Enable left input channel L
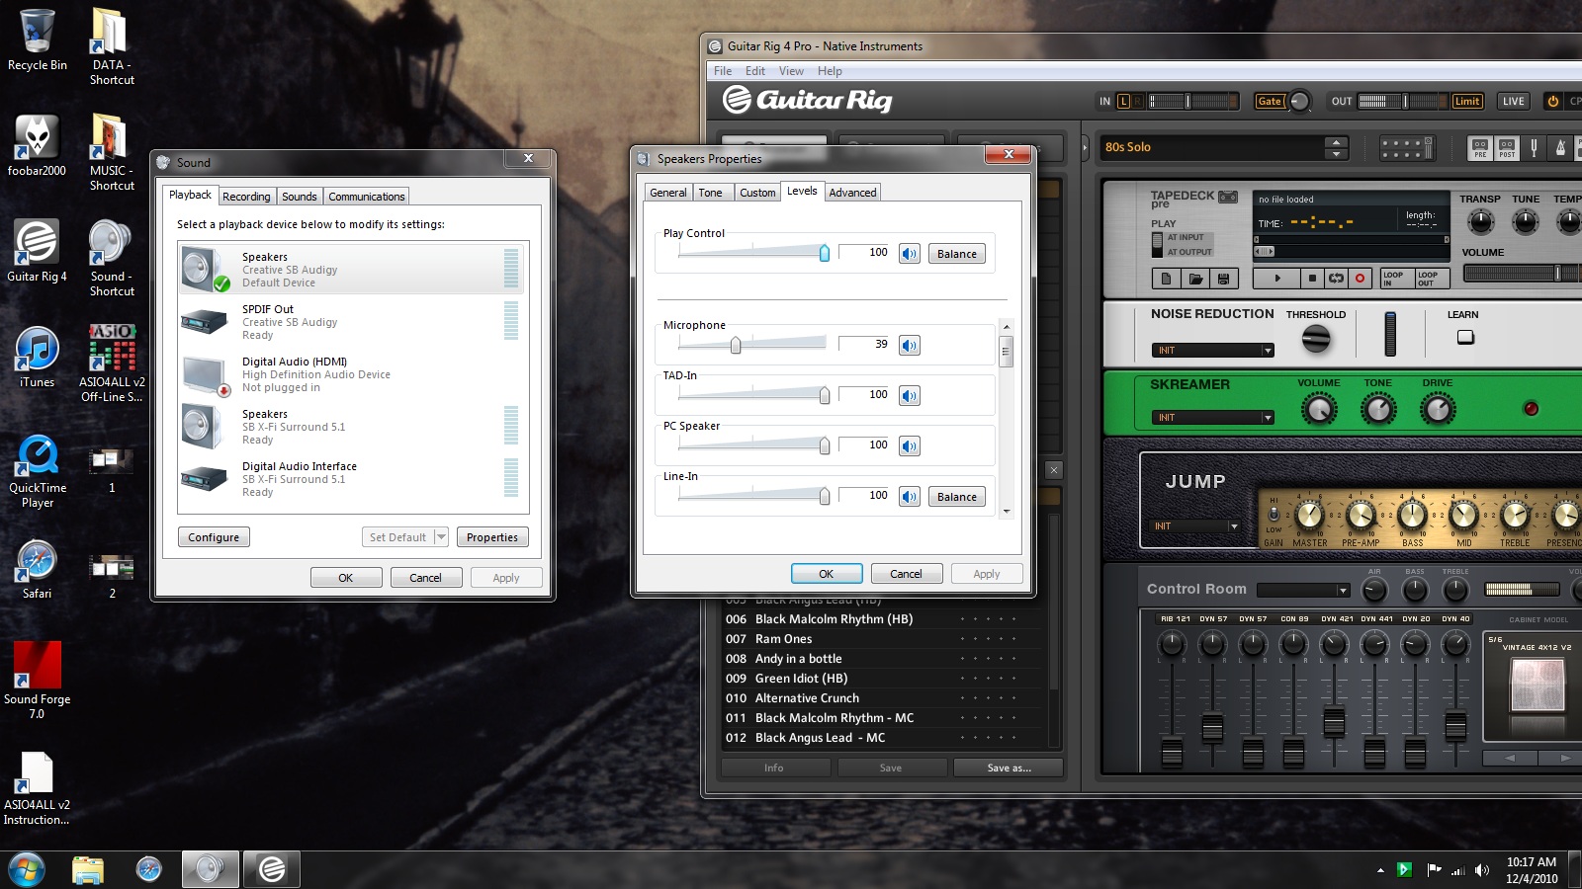The image size is (1582, 889). 1123,101
